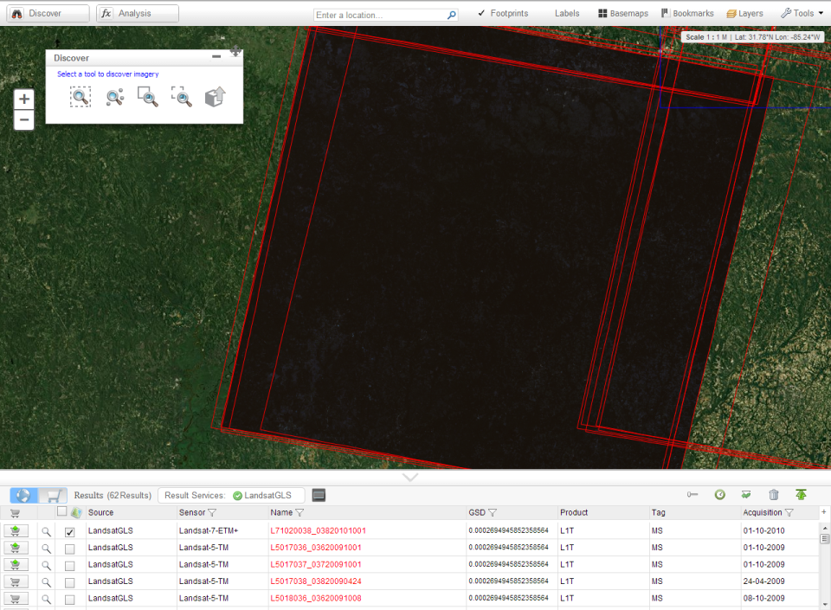Zoom to L71020038_03820101001 footprint

(x=47, y=531)
